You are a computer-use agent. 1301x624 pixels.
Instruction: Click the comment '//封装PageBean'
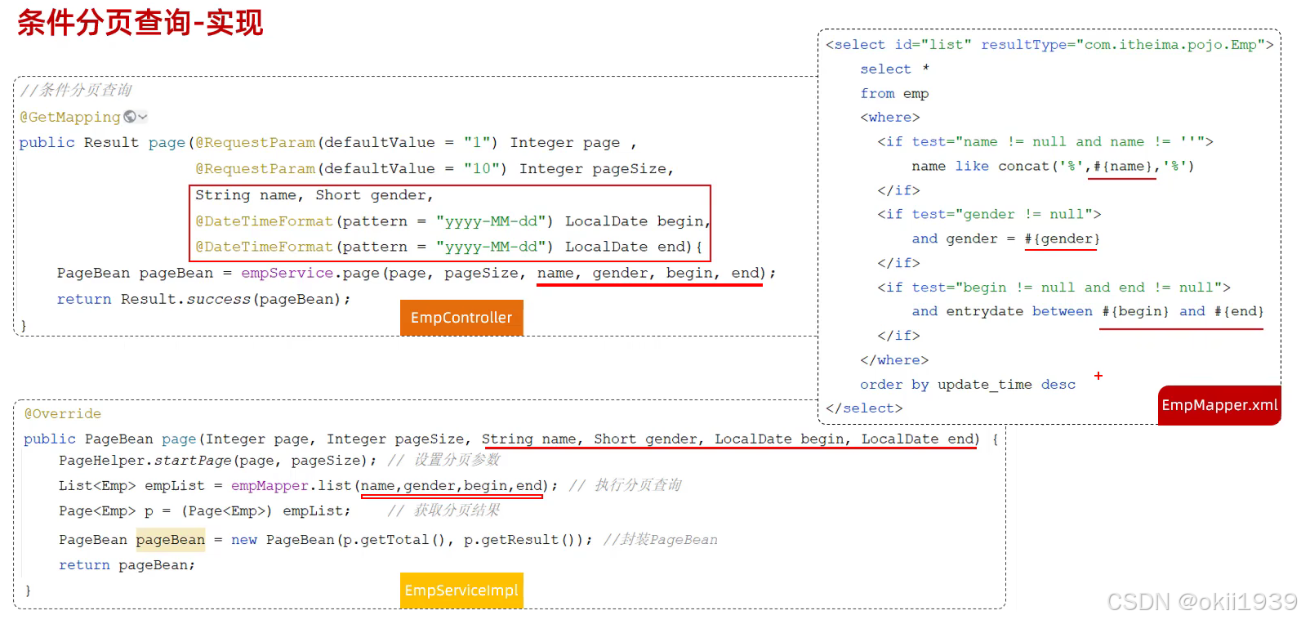tap(661, 540)
